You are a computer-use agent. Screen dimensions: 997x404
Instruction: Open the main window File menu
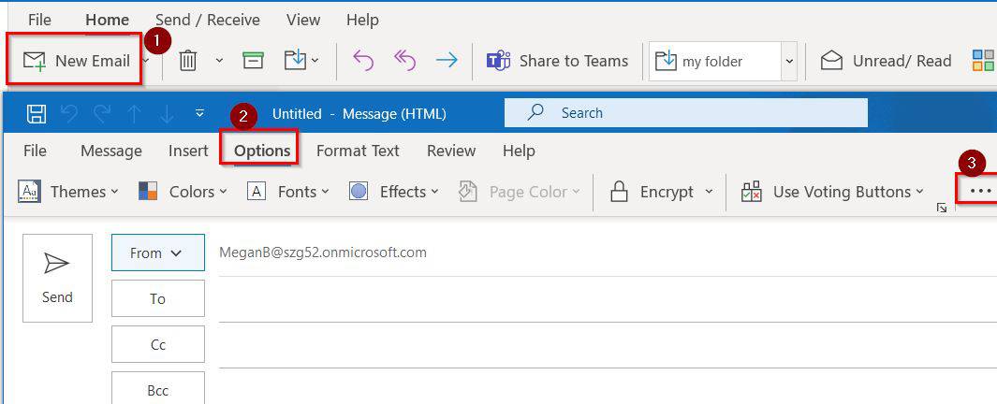(x=39, y=21)
